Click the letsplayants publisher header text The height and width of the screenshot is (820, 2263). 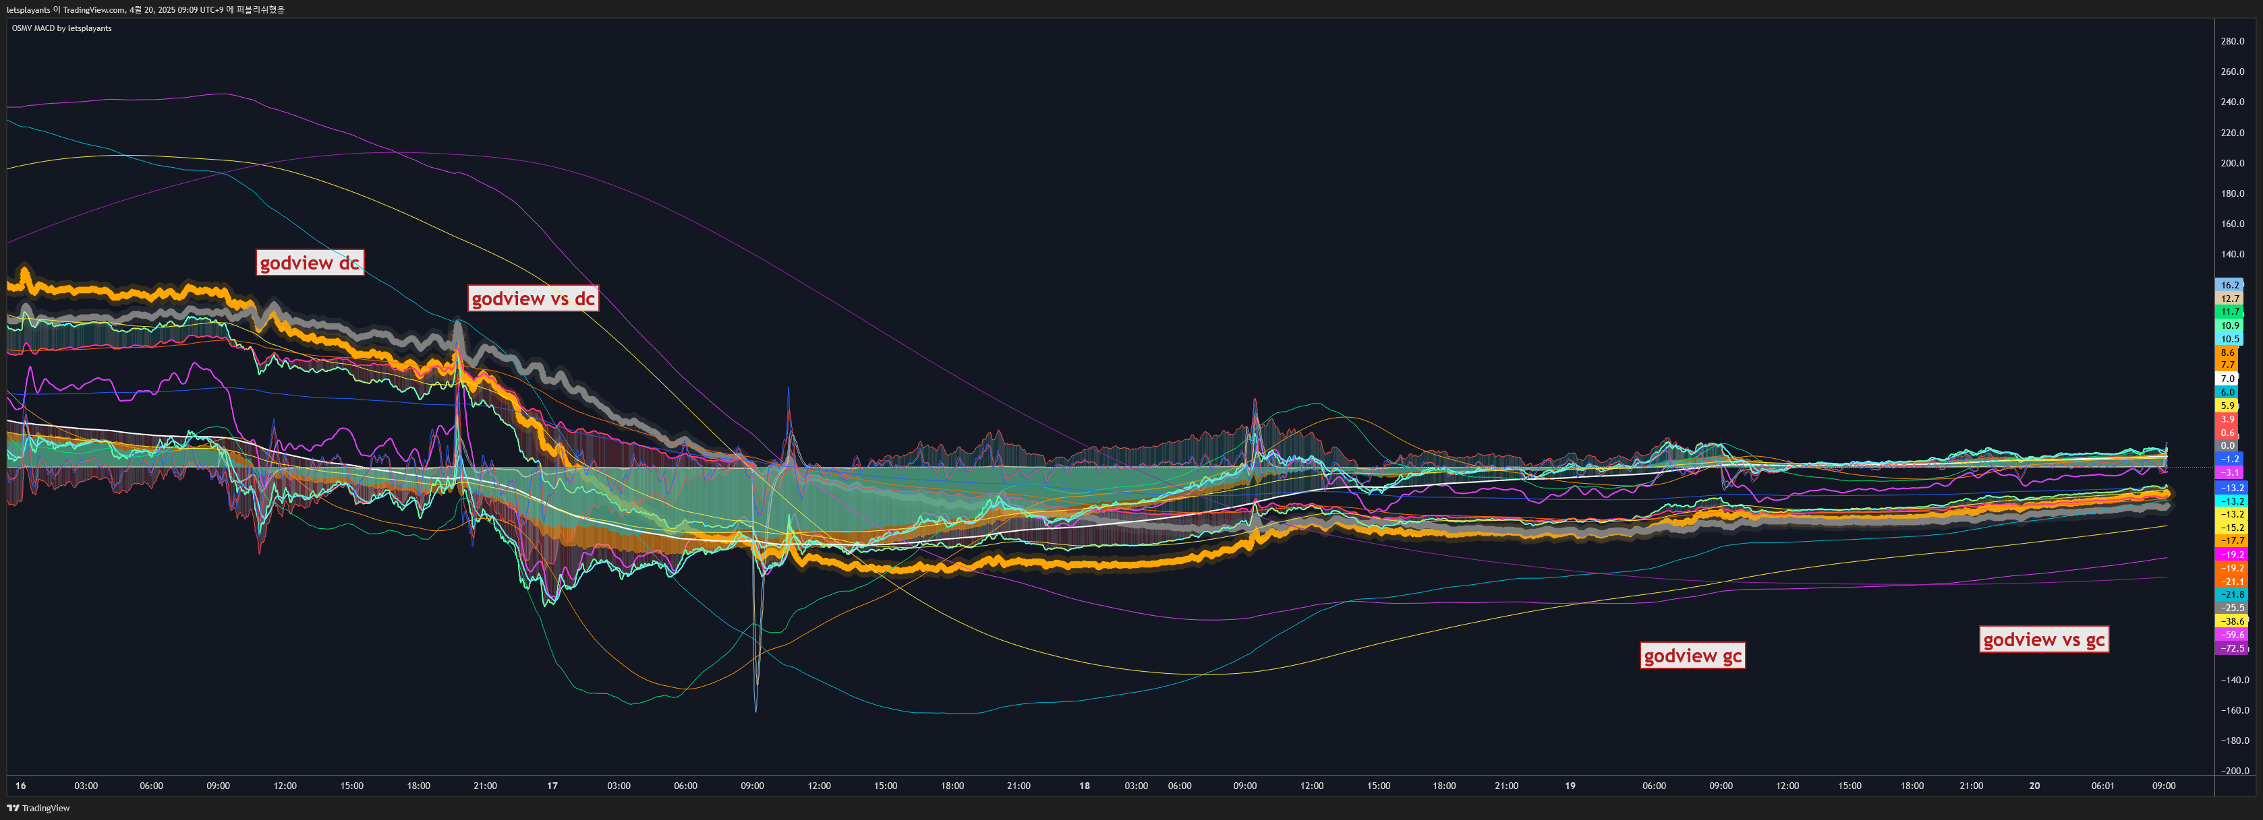pos(145,9)
